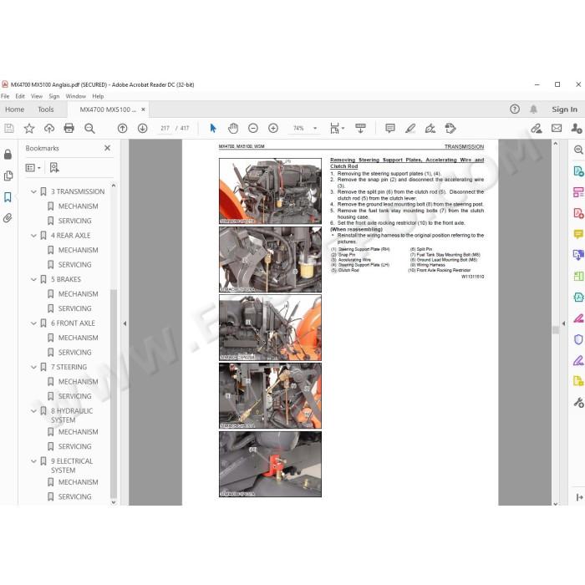Collapse the 9 ELECTRICAL SYSTEM bookmark
The height and width of the screenshot is (585, 585).
click(33, 461)
